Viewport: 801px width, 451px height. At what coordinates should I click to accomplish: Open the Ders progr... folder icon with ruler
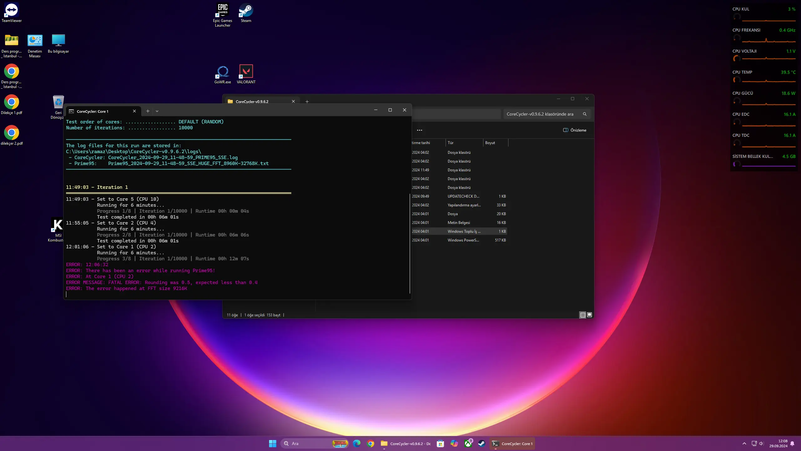click(12, 46)
